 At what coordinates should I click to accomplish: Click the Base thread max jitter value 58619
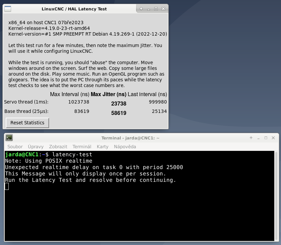pyautogui.click(x=119, y=113)
